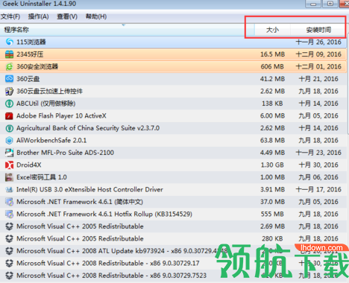Image resolution: width=349 pixels, height=283 pixels.
Task: Select 360云盘云加速上传控件 entry name
Action: click(x=49, y=91)
